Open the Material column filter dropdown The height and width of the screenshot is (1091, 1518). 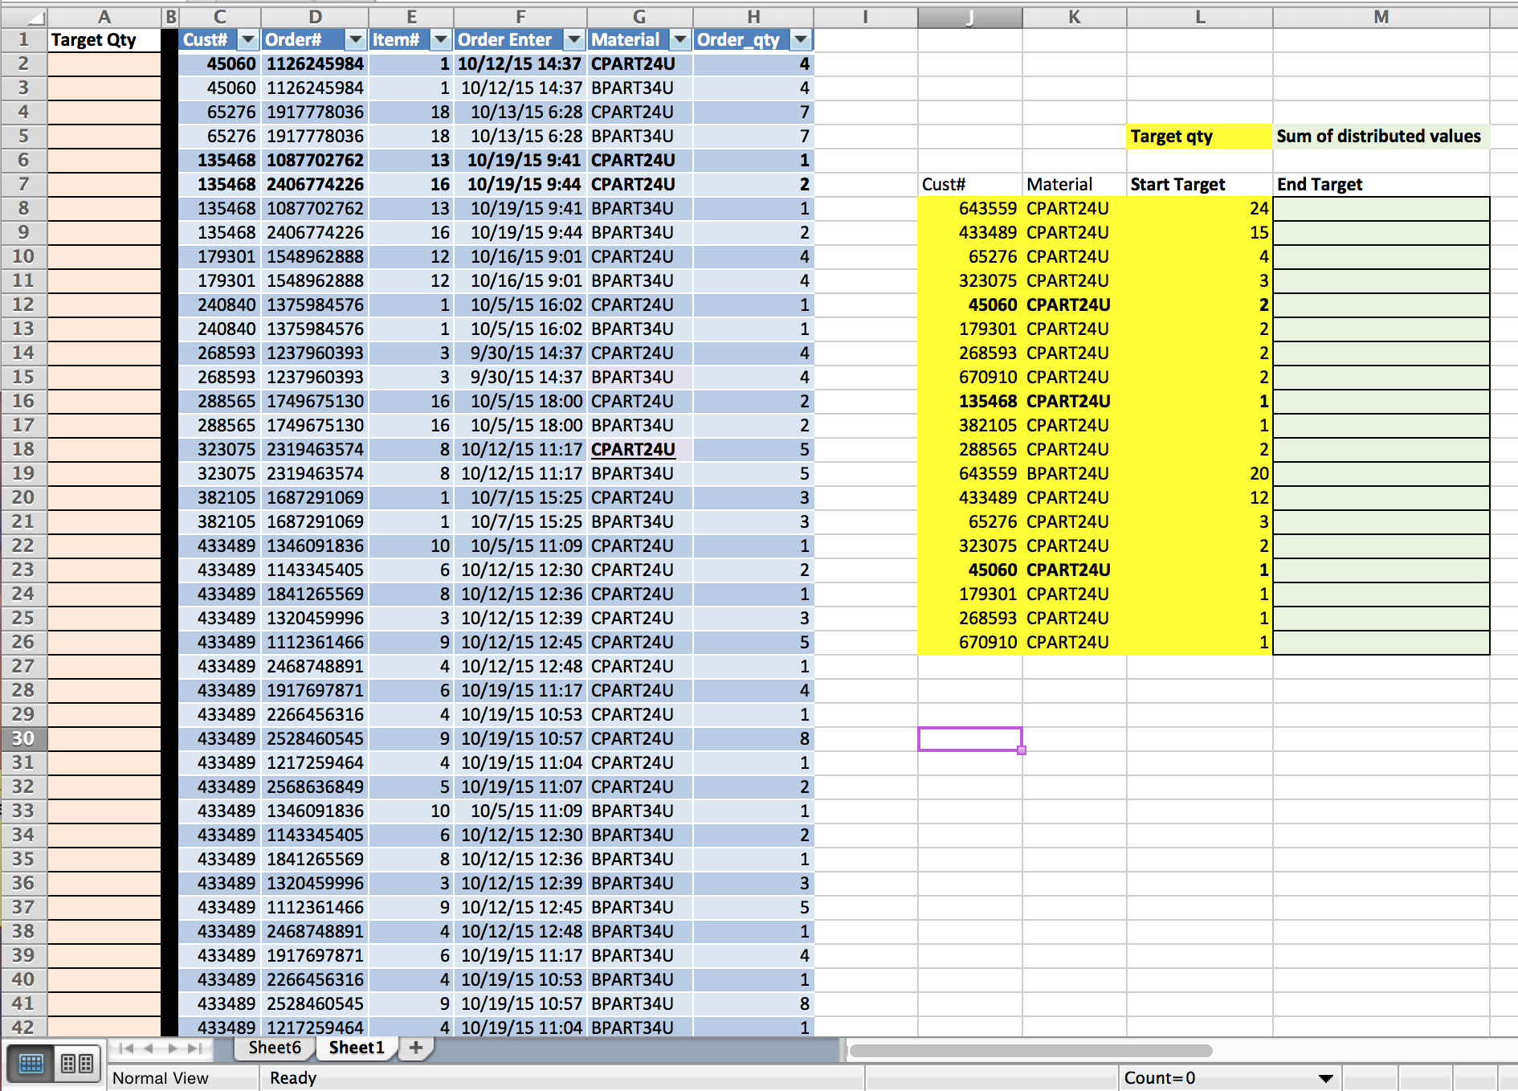(x=680, y=39)
